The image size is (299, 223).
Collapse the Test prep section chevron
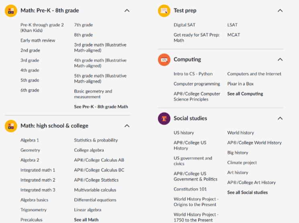tap(280, 11)
